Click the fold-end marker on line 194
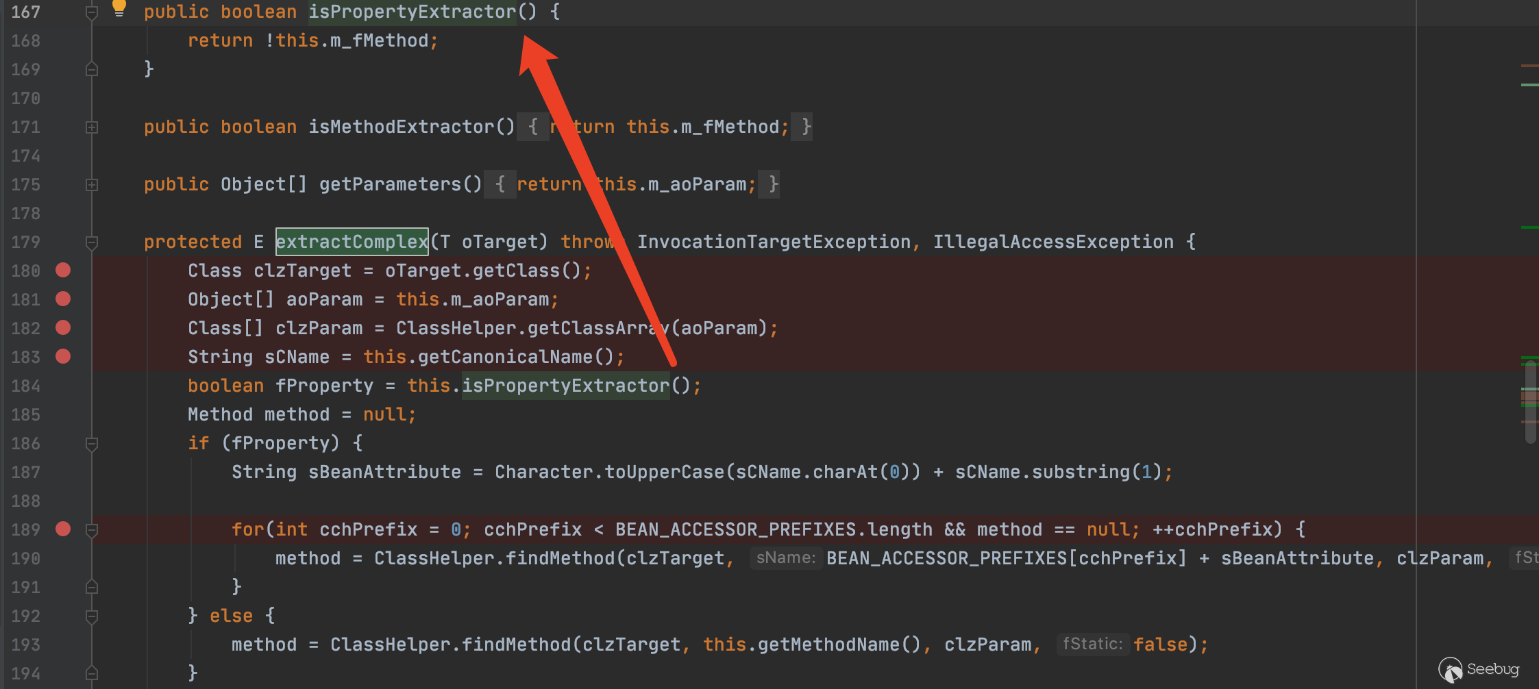This screenshot has height=689, width=1539. tap(92, 673)
